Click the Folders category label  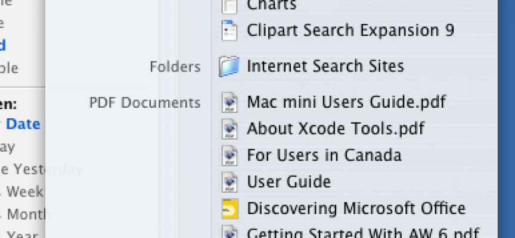[x=175, y=67]
